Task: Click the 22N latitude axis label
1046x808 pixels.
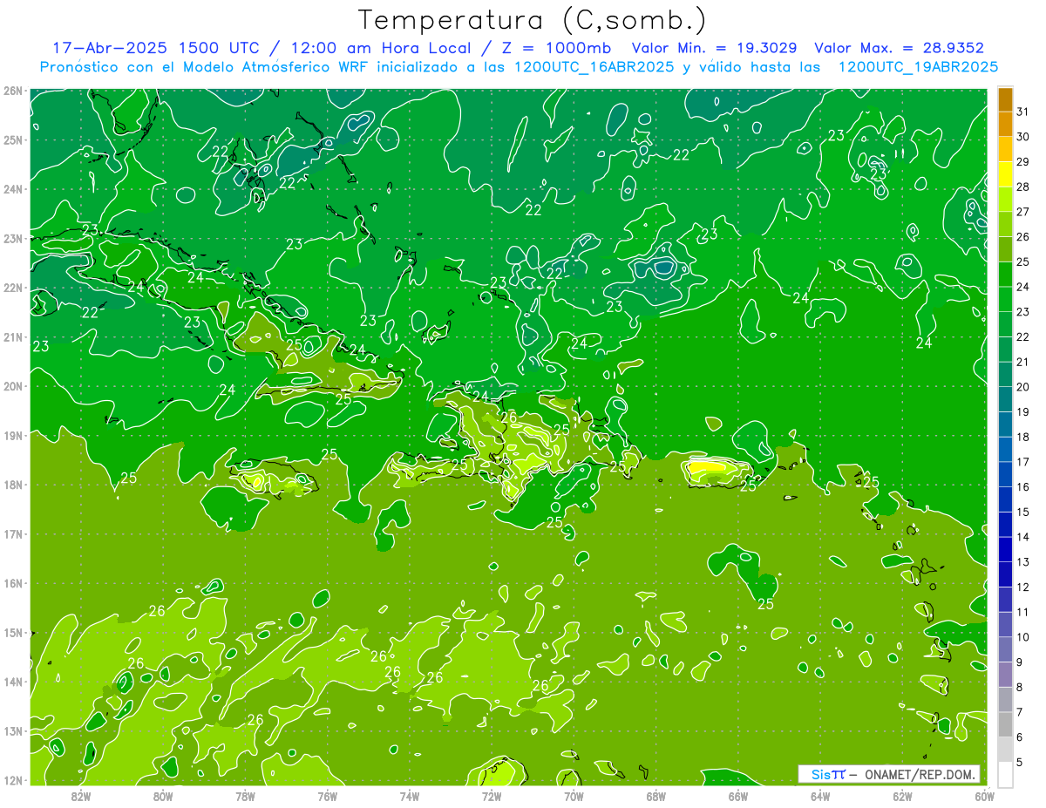Action: coord(12,288)
